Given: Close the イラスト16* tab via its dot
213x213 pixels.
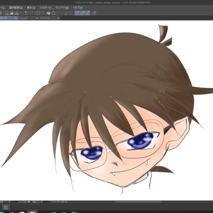Looking at the screenshot, I should (58, 18).
